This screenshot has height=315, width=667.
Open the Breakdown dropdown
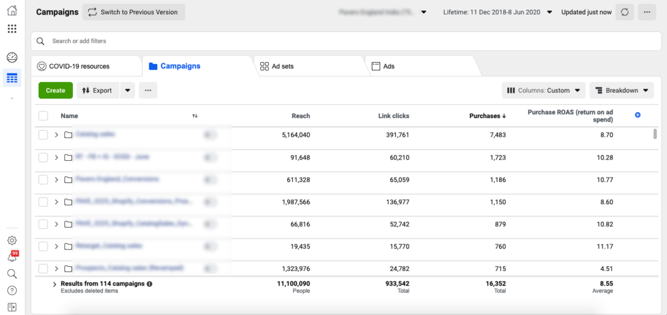622,91
